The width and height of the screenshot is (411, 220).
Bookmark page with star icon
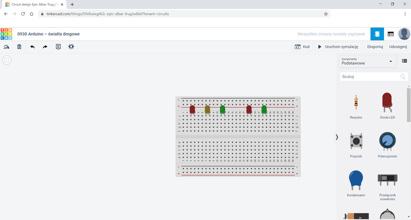click(326, 14)
